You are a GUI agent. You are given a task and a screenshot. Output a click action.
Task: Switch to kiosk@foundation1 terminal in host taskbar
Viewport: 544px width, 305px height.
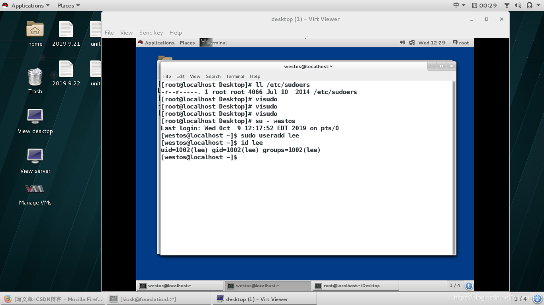click(158, 299)
